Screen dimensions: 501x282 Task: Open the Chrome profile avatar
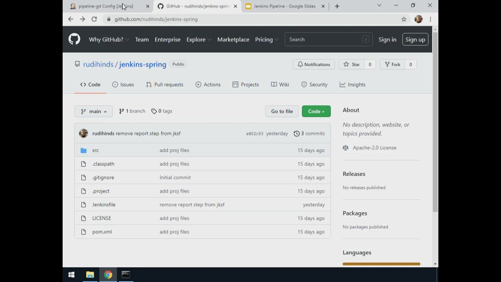point(418,19)
